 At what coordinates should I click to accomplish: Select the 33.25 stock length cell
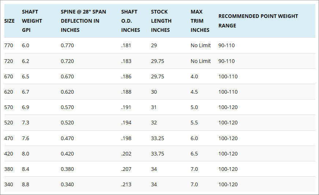click(157, 138)
